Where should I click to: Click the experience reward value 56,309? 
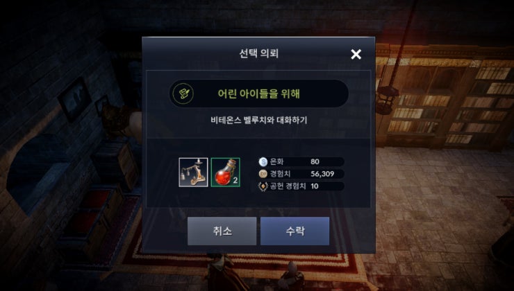click(322, 174)
